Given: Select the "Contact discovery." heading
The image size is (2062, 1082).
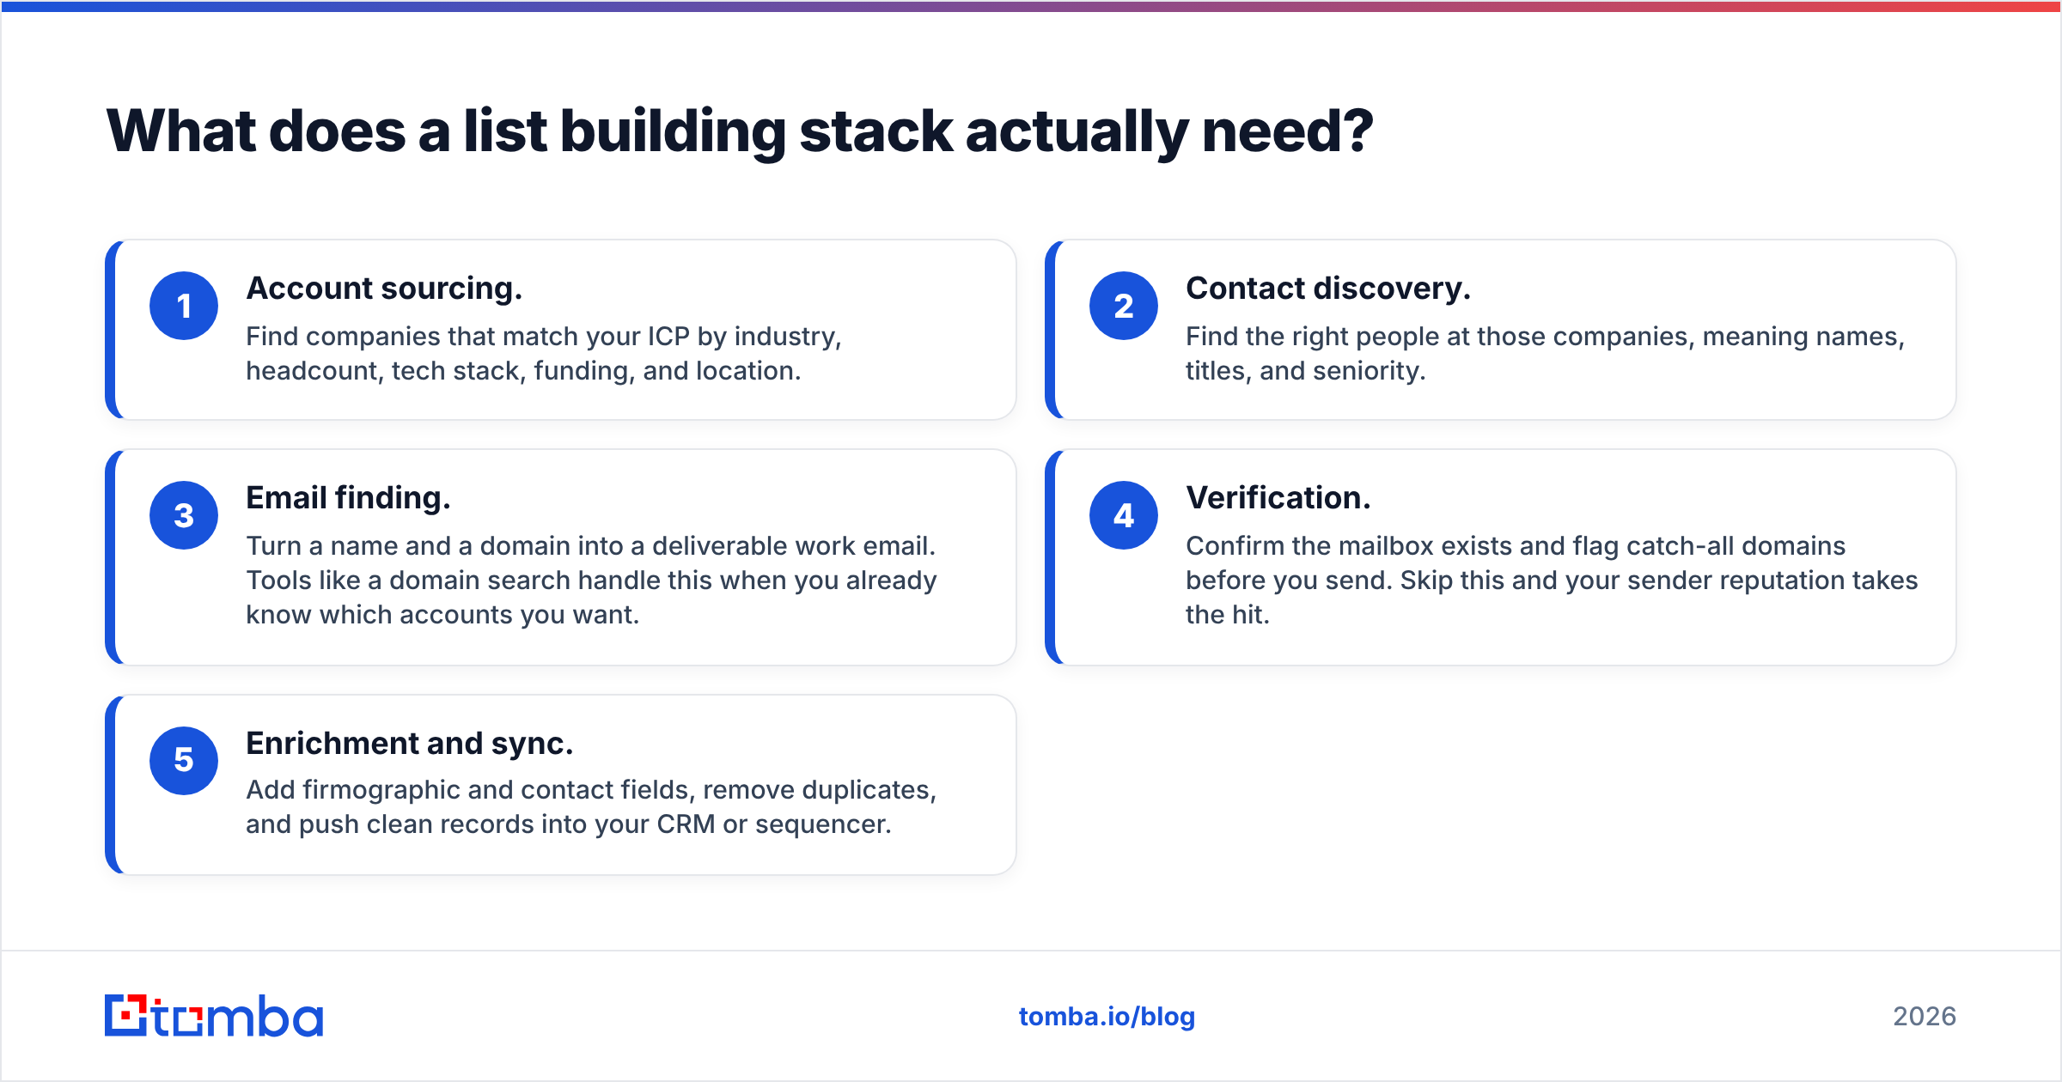Looking at the screenshot, I should [x=1328, y=289].
